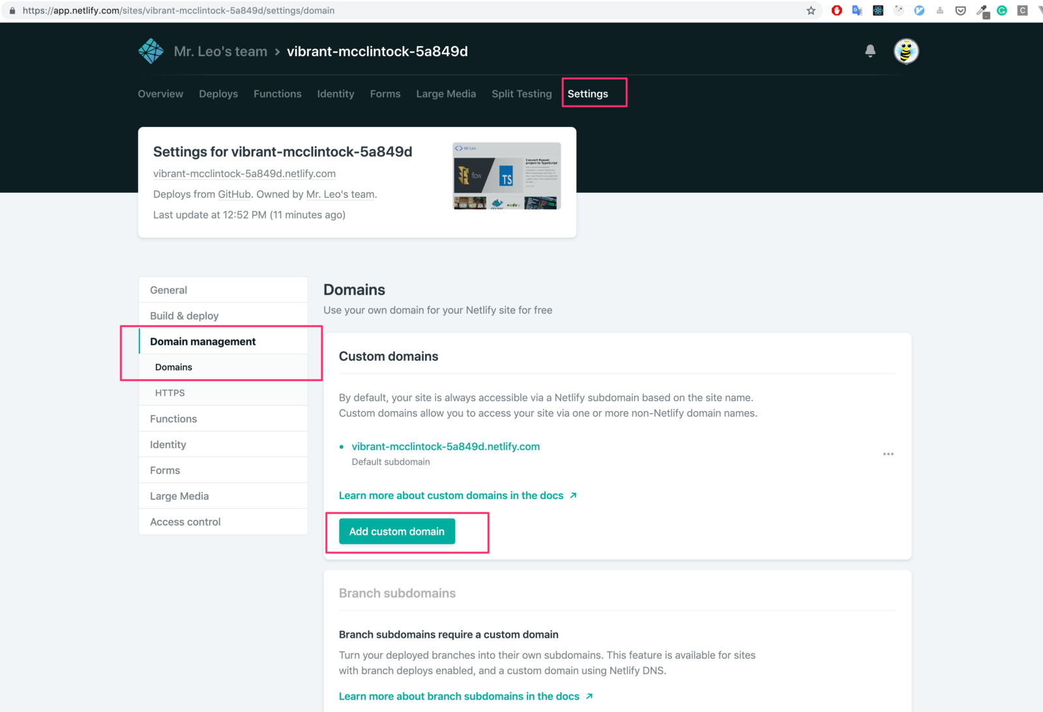Open external arrow next to custom domains docs
The width and height of the screenshot is (1043, 712).
pyautogui.click(x=573, y=496)
